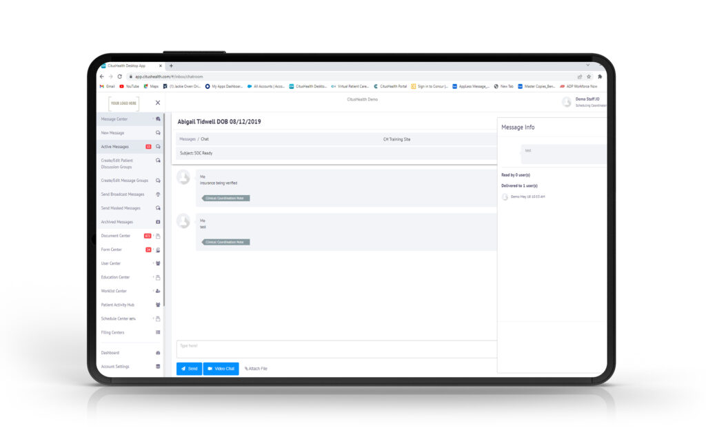This screenshot has width=706, height=446.
Task: Click the Account Settings icon
Action: [x=158, y=367]
